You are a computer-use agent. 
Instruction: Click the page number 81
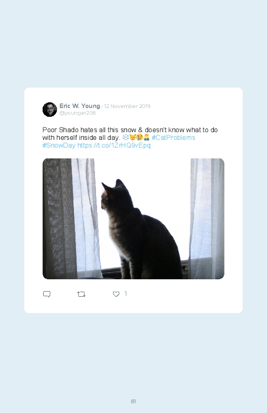click(133, 401)
